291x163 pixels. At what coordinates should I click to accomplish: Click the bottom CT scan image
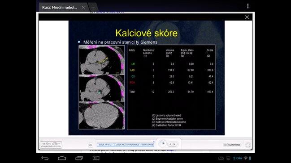click(x=101, y=116)
